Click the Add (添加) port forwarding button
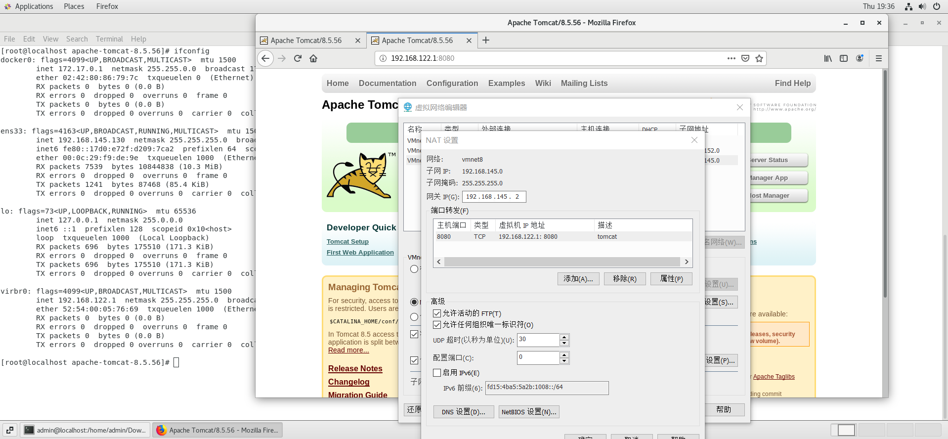Viewport: 948px width, 439px height. (578, 279)
